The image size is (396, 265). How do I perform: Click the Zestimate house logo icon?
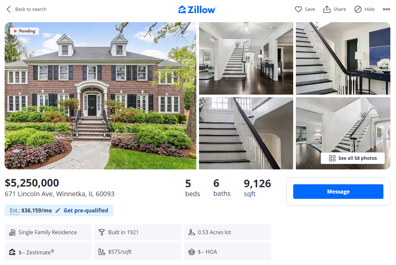pyautogui.click(x=12, y=252)
